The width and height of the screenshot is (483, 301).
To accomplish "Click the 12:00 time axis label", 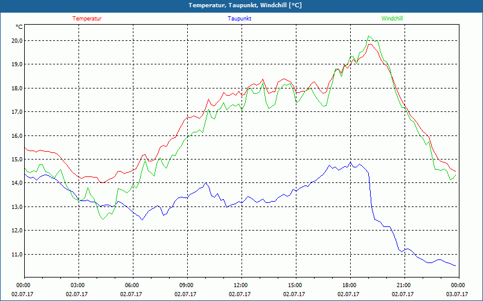I will [x=241, y=285].
